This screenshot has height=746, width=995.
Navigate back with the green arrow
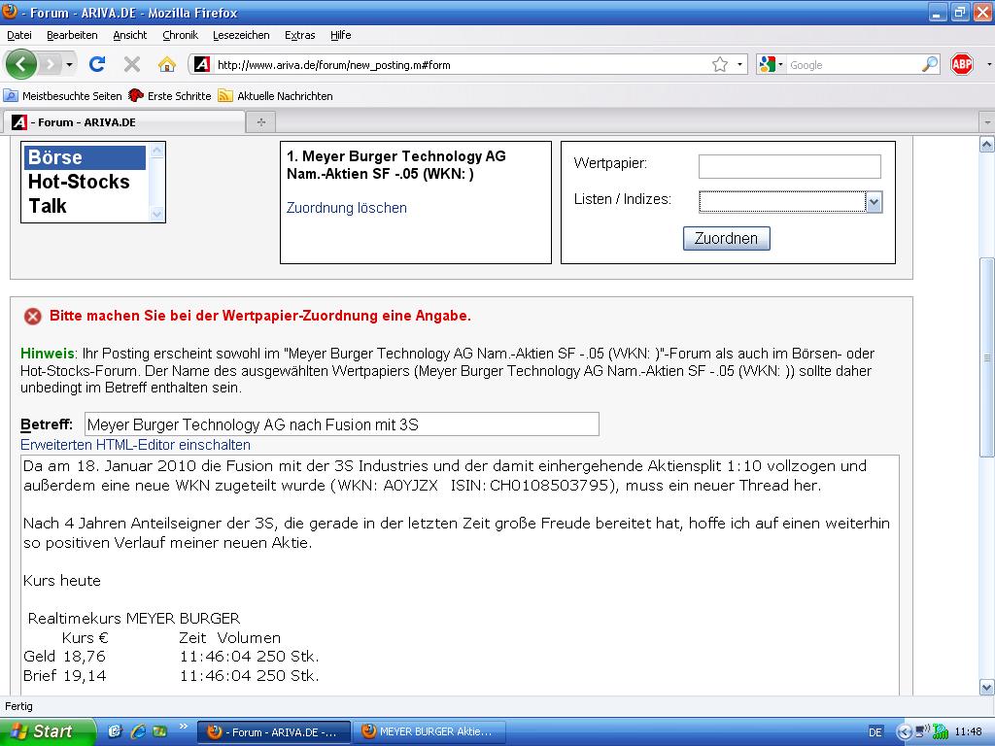coord(19,64)
